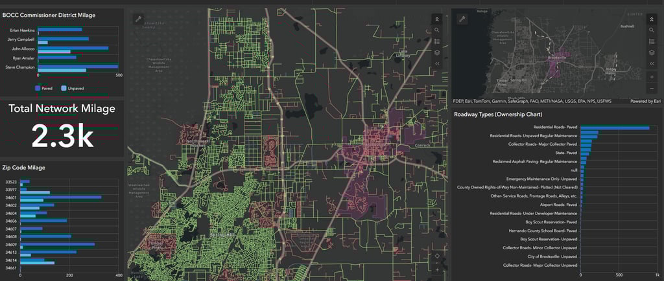Image resolution: width=664 pixels, height=281 pixels.
Task: Select Brian Hawkins in district chart
Action: coord(21,30)
